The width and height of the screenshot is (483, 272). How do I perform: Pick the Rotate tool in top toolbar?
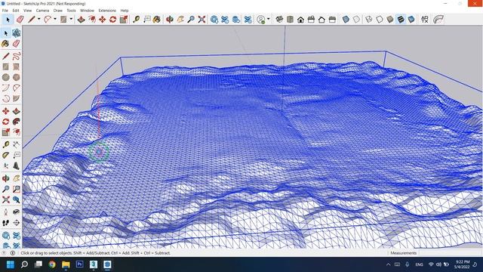(x=112, y=20)
